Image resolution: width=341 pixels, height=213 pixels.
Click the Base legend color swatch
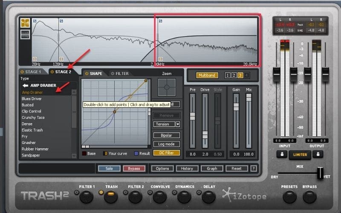pyautogui.click(x=84, y=153)
